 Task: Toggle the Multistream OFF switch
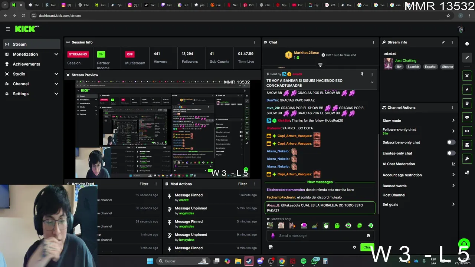pos(130,54)
